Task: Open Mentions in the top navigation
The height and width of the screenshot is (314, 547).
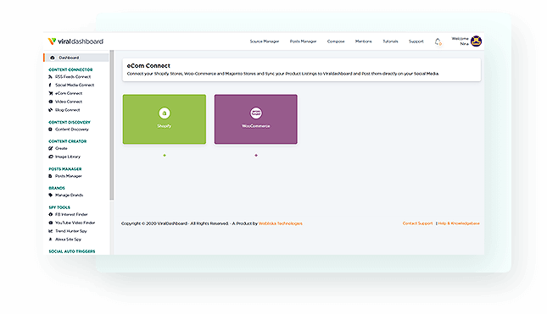Action: click(364, 41)
